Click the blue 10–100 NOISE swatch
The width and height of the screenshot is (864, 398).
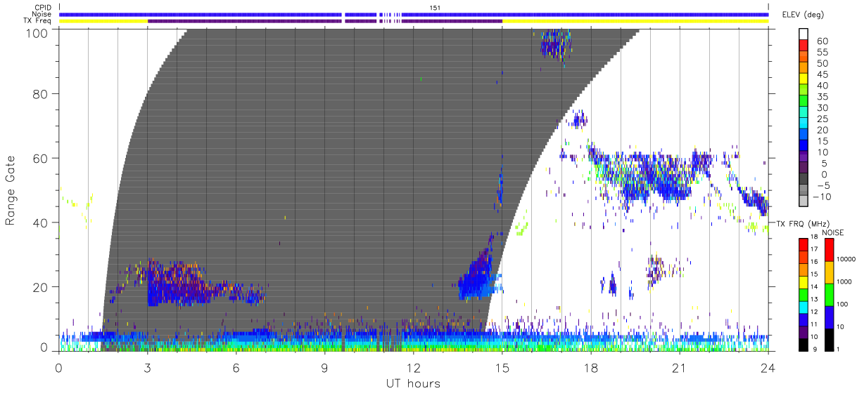tap(829, 317)
